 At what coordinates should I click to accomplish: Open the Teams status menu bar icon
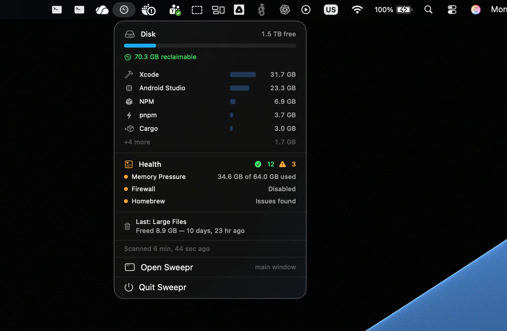[x=175, y=10]
